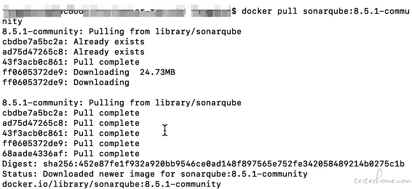
Task: Select the Status: Downloaded newer image line
Action: pos(155,174)
